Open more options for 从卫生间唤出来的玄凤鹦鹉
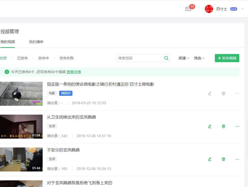Screen dimensions: 248x187 237,126
